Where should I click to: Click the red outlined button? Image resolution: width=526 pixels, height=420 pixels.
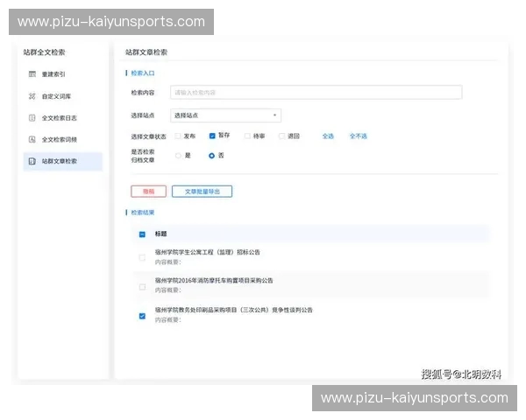coord(148,192)
